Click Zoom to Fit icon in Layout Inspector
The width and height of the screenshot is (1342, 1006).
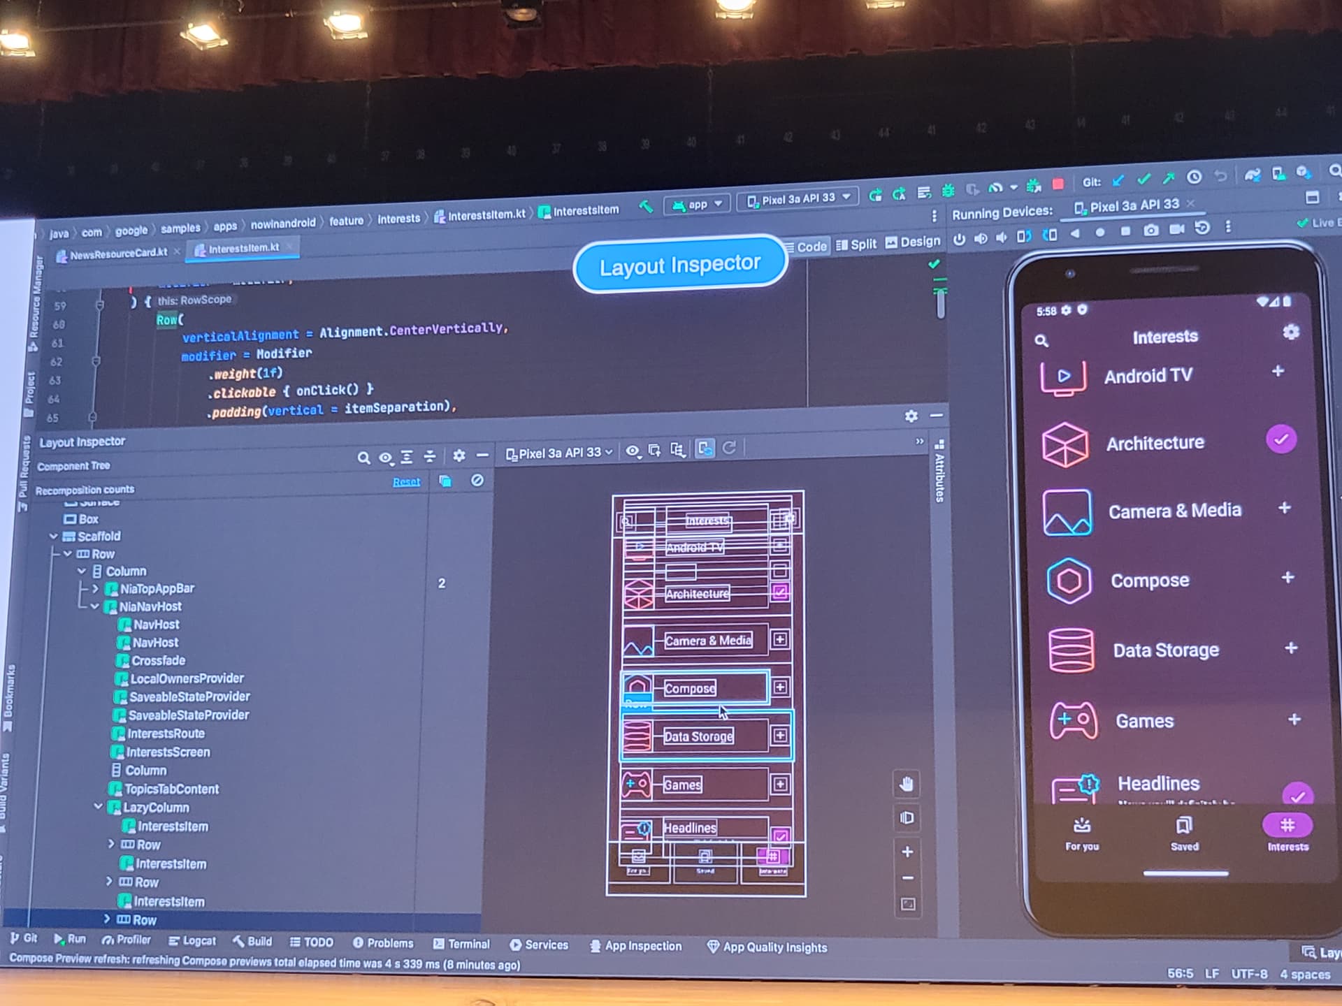(908, 905)
